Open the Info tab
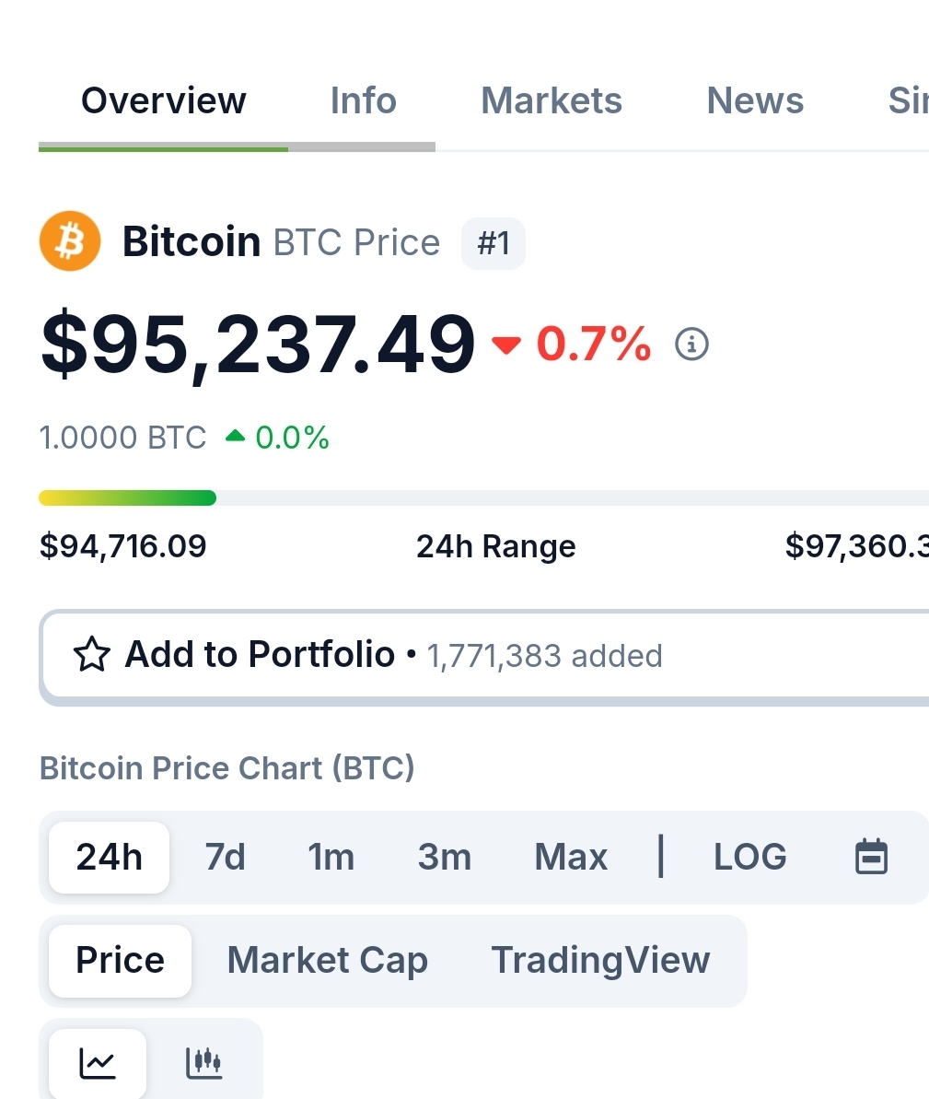 click(363, 100)
